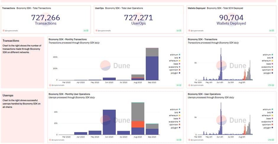Toggle ethereum legend in Monthly Transactions chart
Viewport: 278px width, 144px height.
[x=175, y=61]
